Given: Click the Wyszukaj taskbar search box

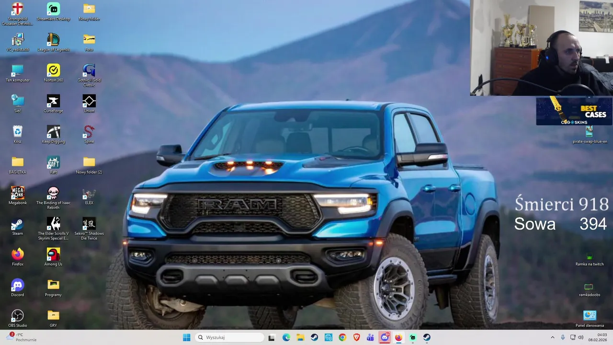Looking at the screenshot, I should (229, 337).
